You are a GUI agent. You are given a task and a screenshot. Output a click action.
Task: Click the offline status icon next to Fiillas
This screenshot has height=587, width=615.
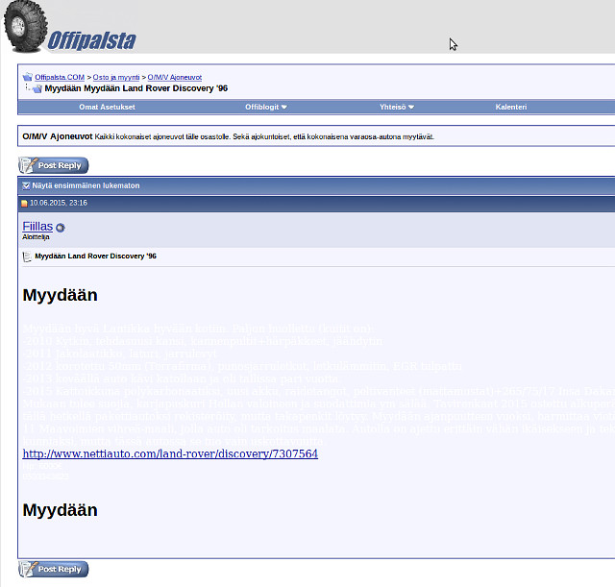(61, 228)
